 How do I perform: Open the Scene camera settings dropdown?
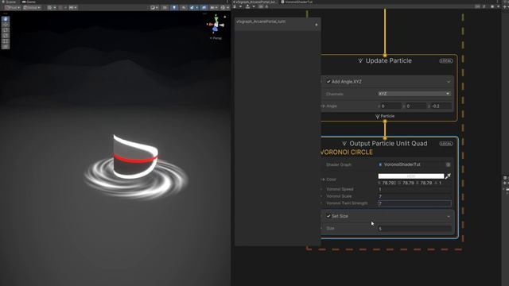[x=214, y=7]
